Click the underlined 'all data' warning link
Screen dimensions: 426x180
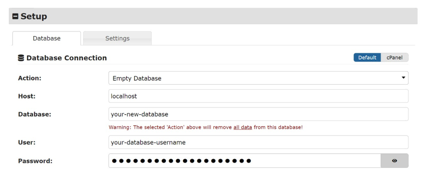(242, 127)
